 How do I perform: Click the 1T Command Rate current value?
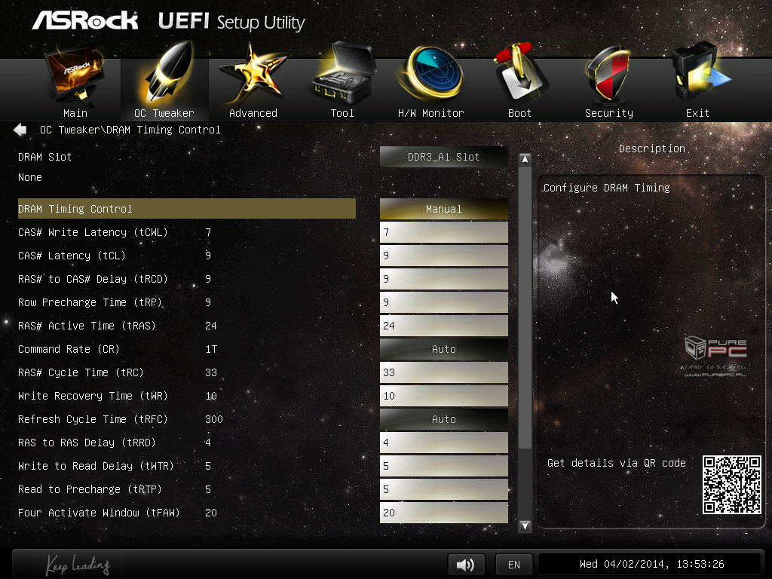(211, 349)
